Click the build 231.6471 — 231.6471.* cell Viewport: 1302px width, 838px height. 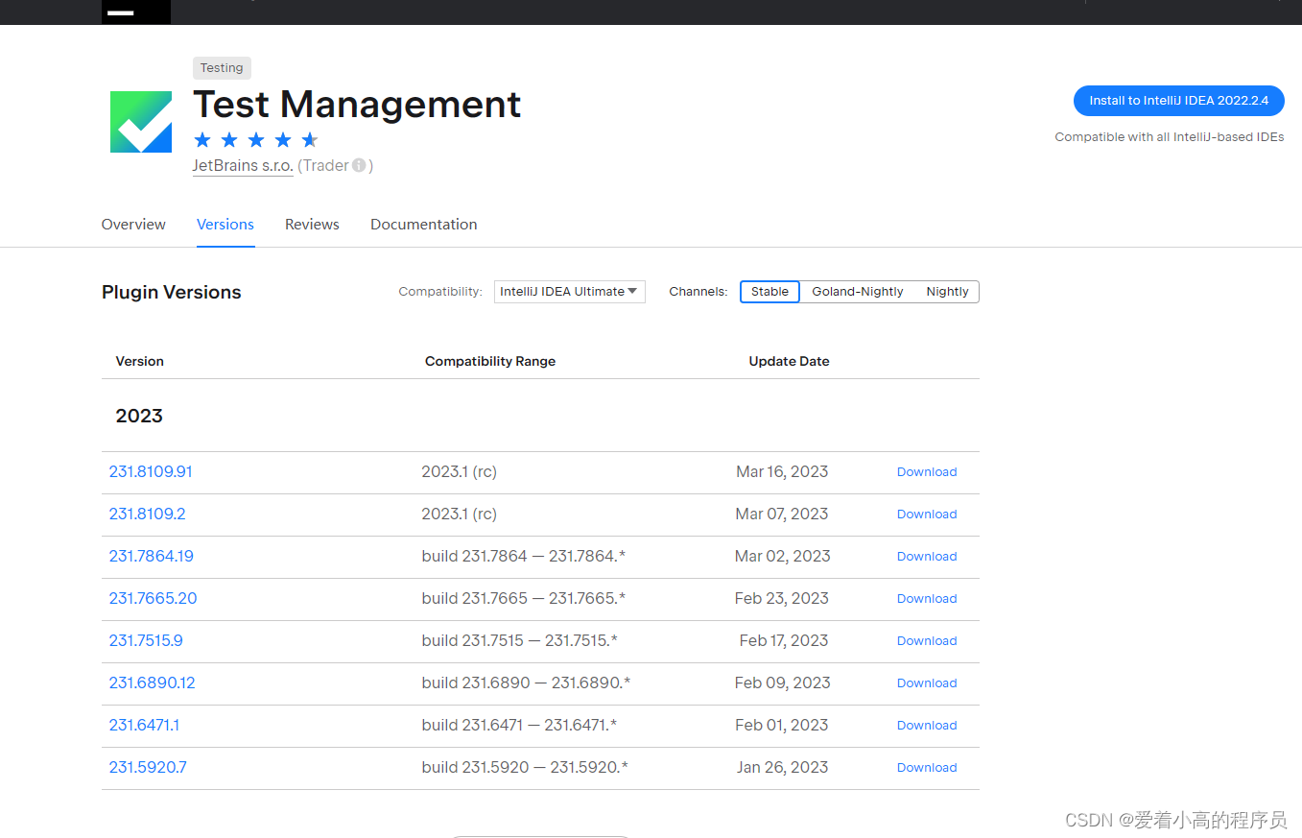pyautogui.click(x=519, y=726)
